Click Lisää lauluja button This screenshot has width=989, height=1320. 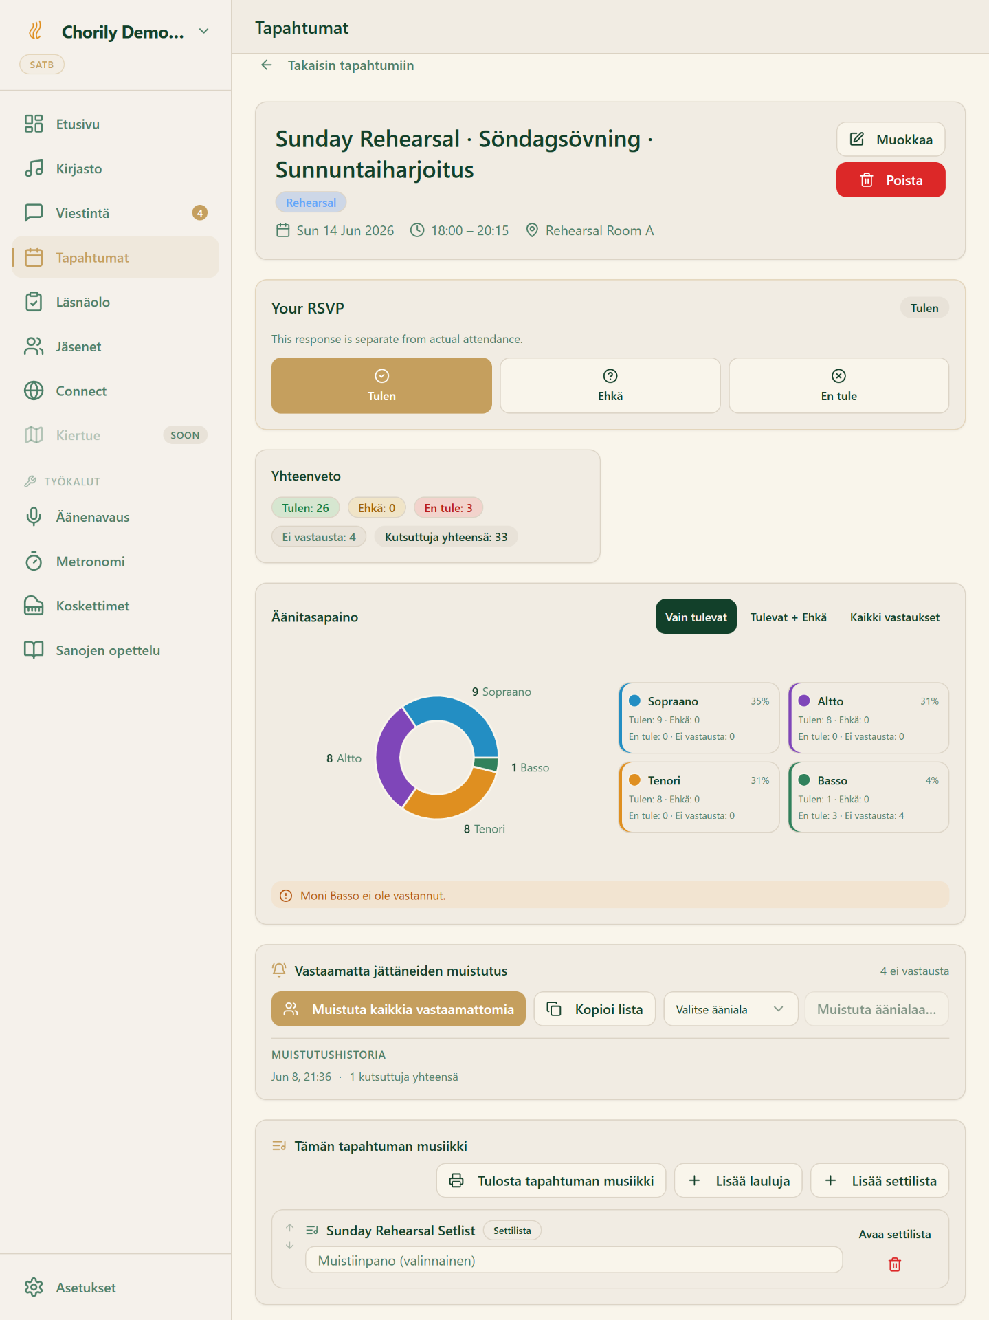click(738, 1180)
